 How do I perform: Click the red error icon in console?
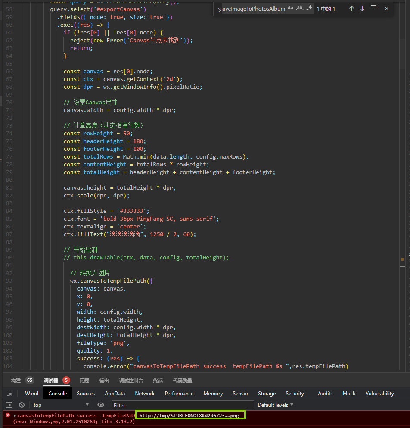(8, 415)
